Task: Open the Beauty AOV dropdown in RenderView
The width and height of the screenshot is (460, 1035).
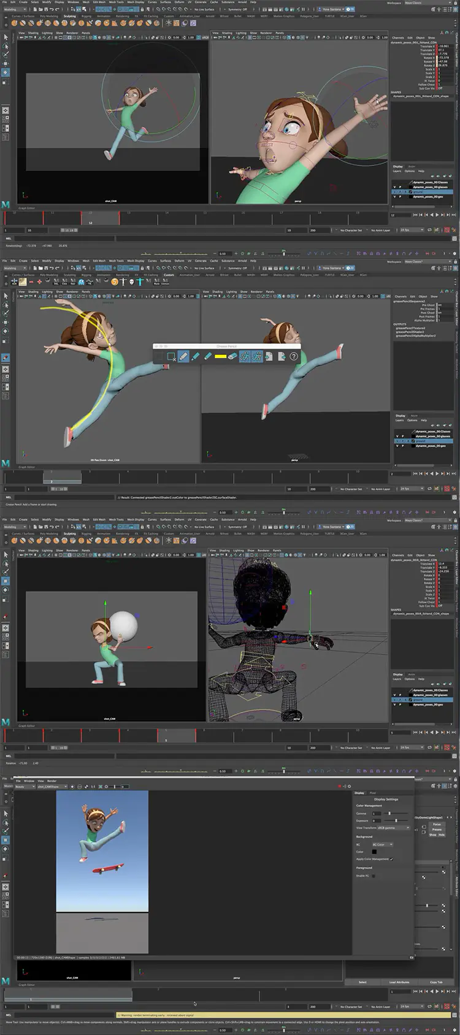Action: click(x=25, y=787)
